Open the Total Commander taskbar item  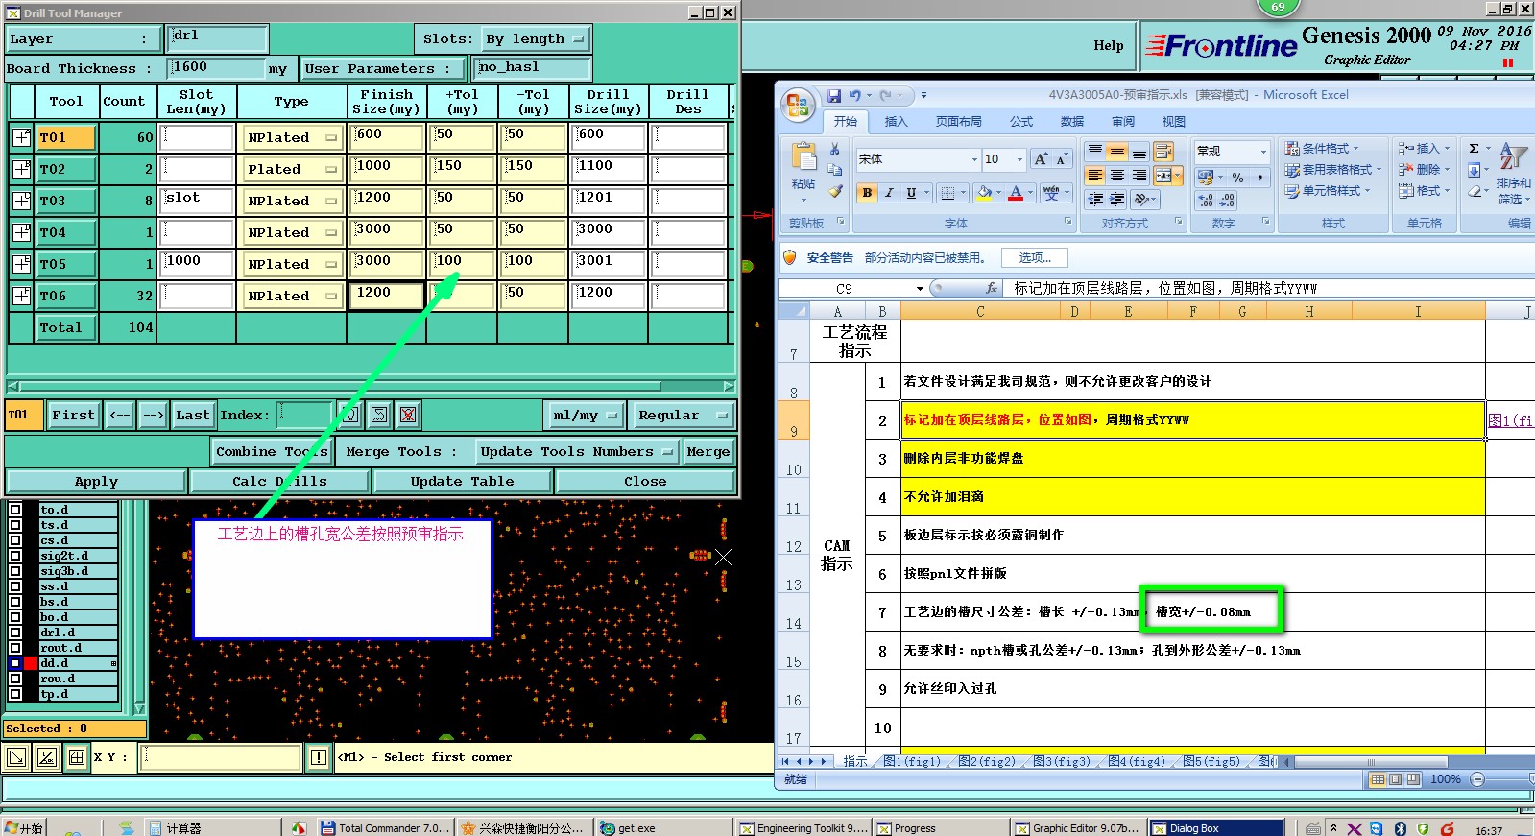pyautogui.click(x=385, y=827)
